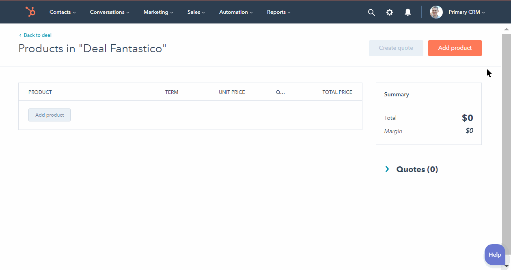Click the user avatar image

(436, 12)
